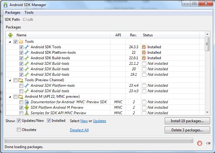215x153 pixels.
Task: Click the Tools folder icon
Action: (x=21, y=42)
